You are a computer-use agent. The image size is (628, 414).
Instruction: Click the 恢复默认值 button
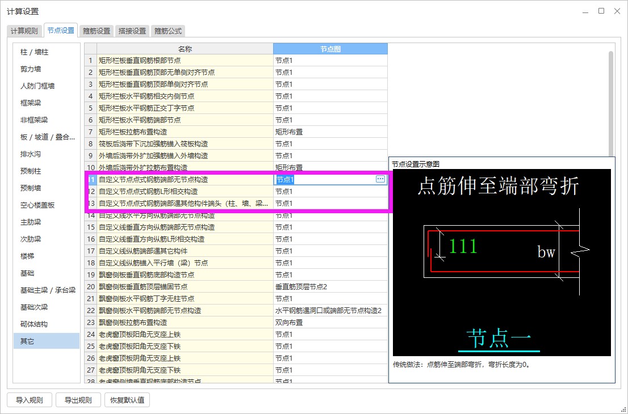point(127,400)
